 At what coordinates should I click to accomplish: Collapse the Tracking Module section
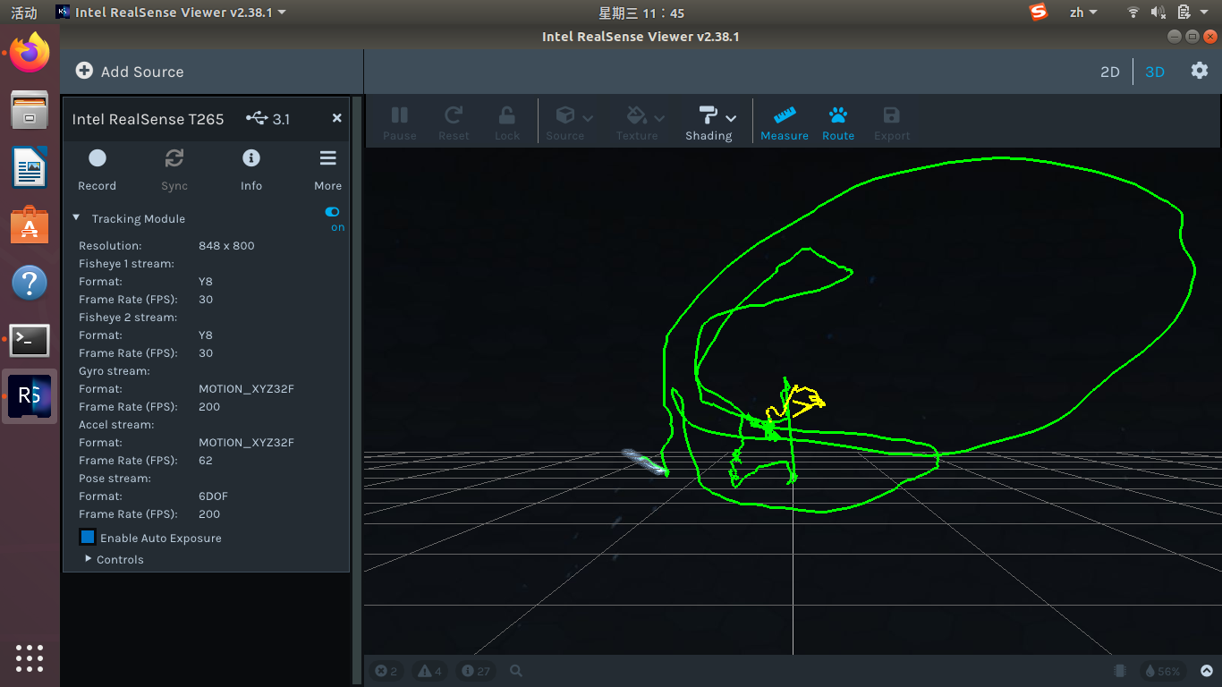pos(76,217)
